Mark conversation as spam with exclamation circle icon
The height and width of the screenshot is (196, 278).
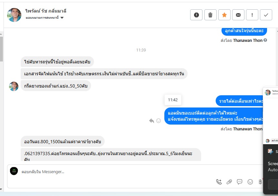click(196, 15)
